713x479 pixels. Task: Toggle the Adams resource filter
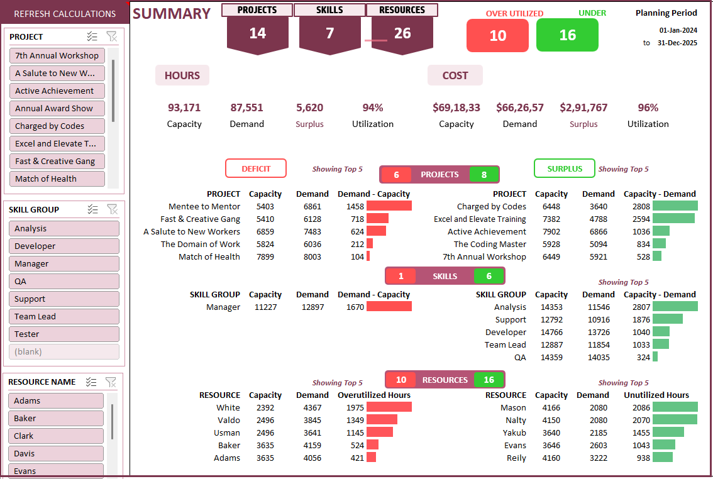[57, 400]
